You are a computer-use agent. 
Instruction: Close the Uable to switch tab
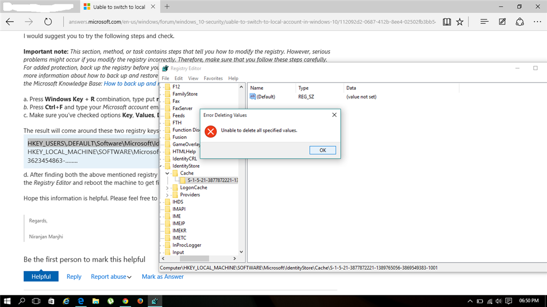[153, 6]
